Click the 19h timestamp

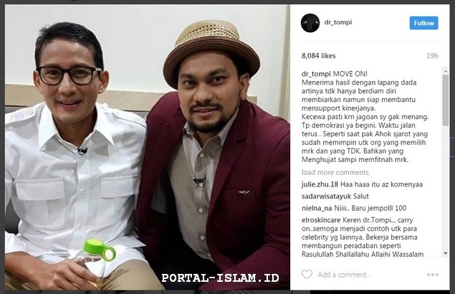point(432,56)
